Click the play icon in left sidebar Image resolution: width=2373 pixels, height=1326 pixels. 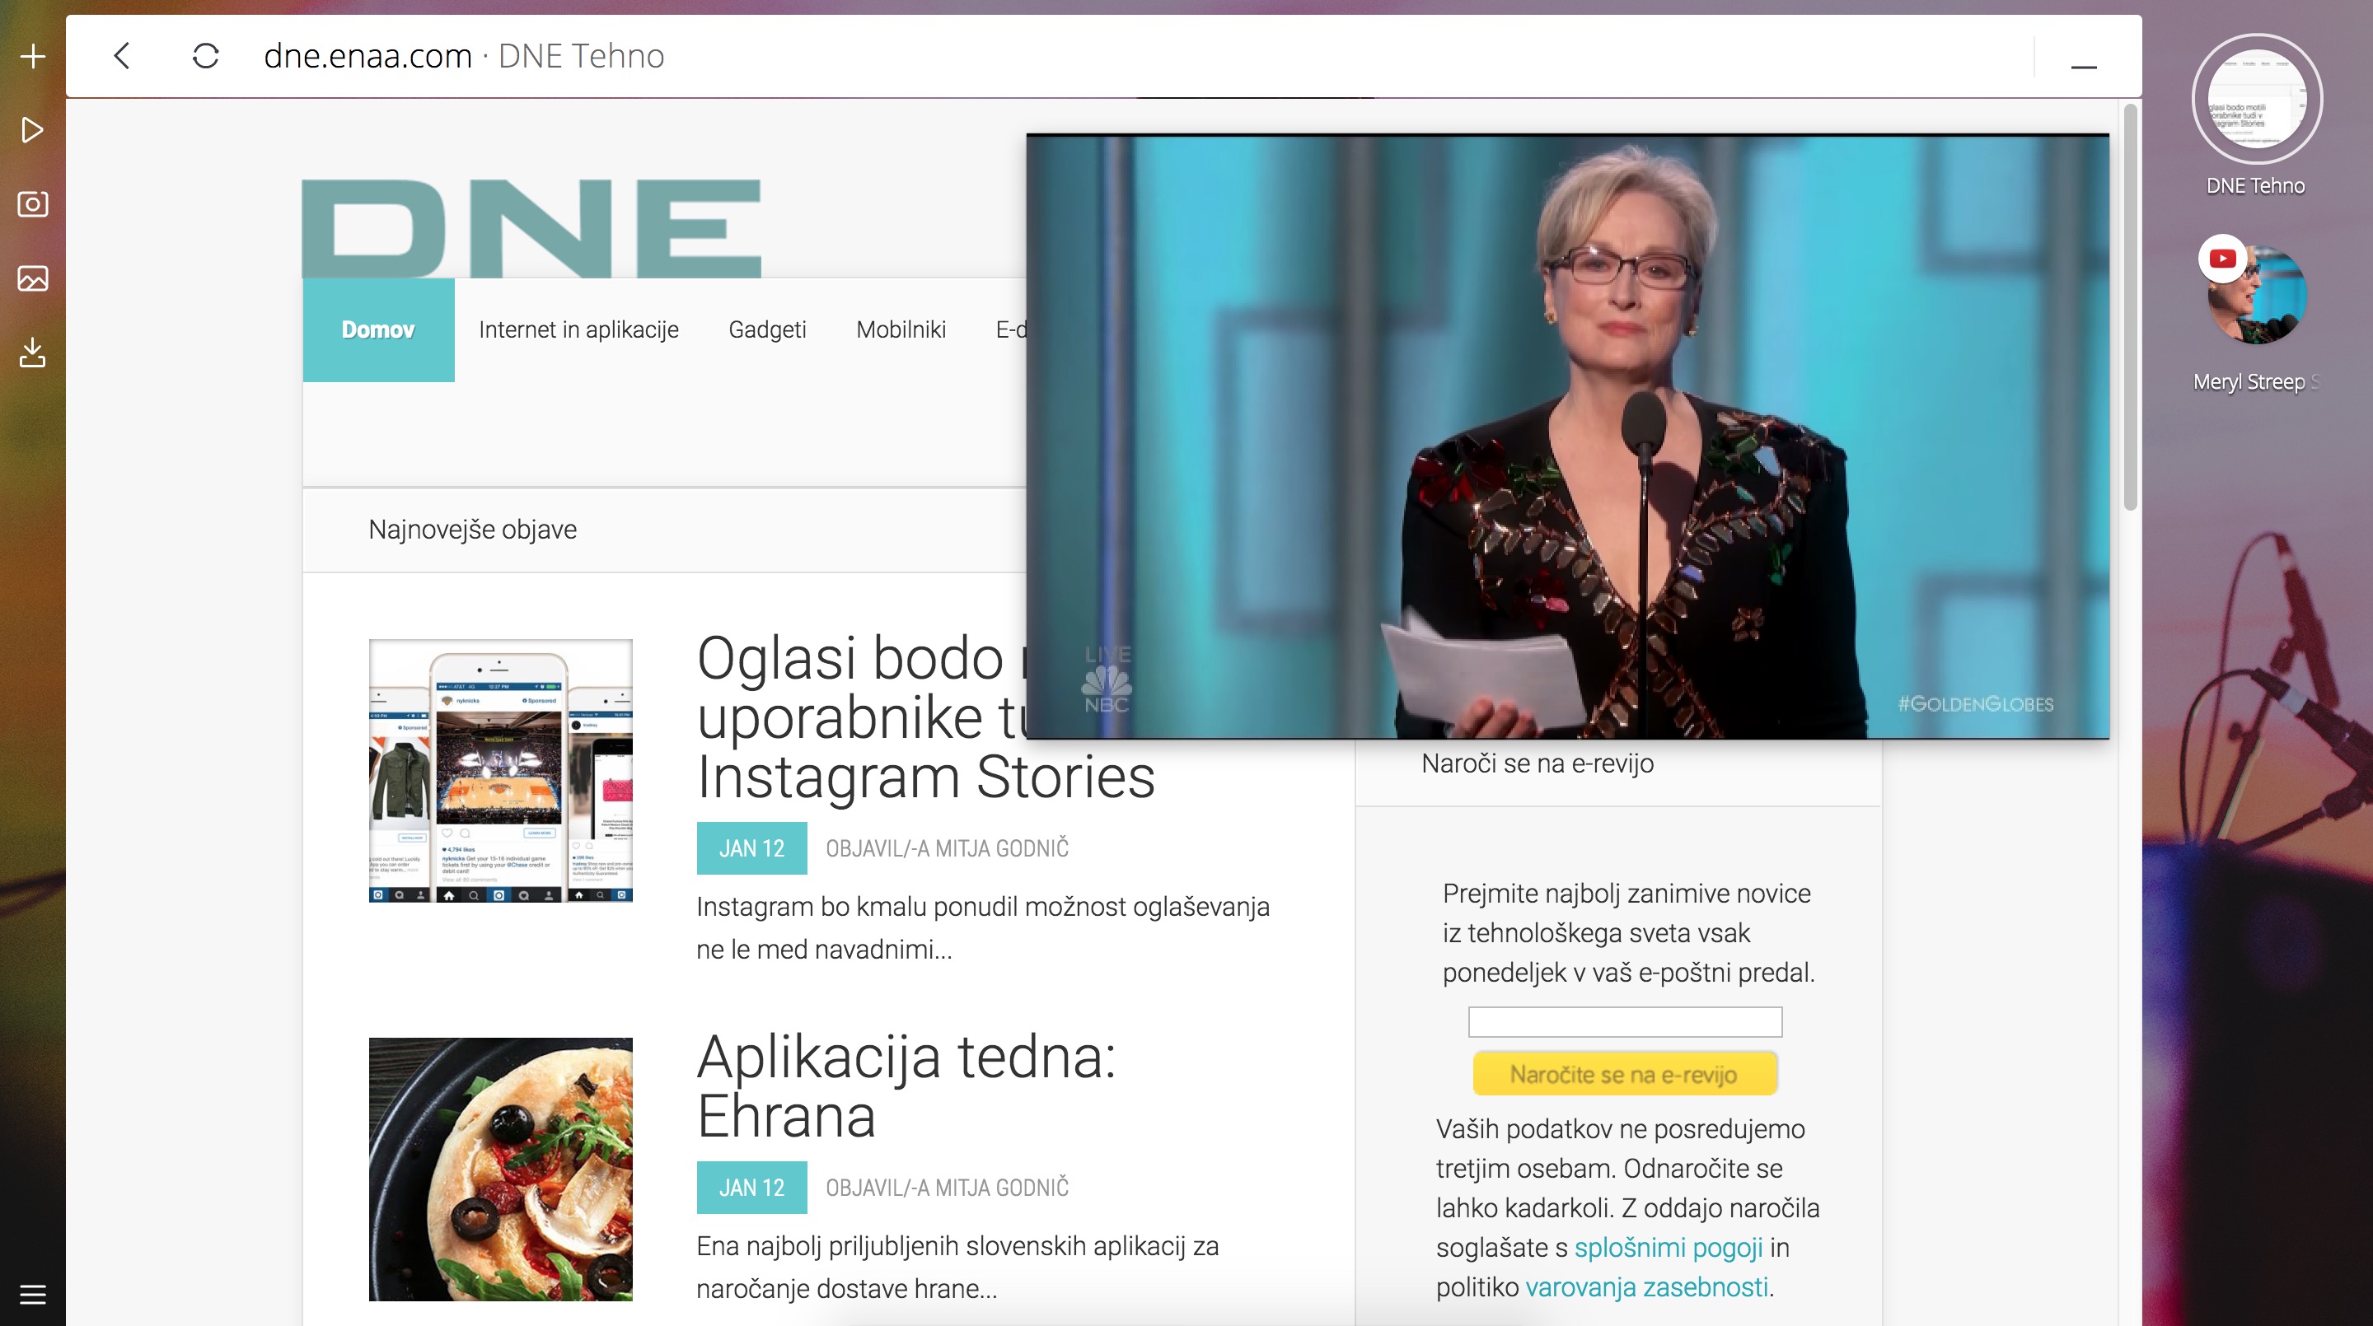pyautogui.click(x=33, y=130)
